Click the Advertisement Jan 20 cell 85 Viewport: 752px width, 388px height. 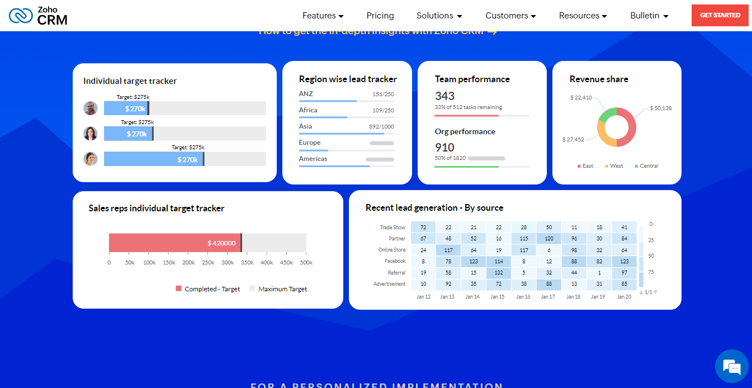(625, 284)
